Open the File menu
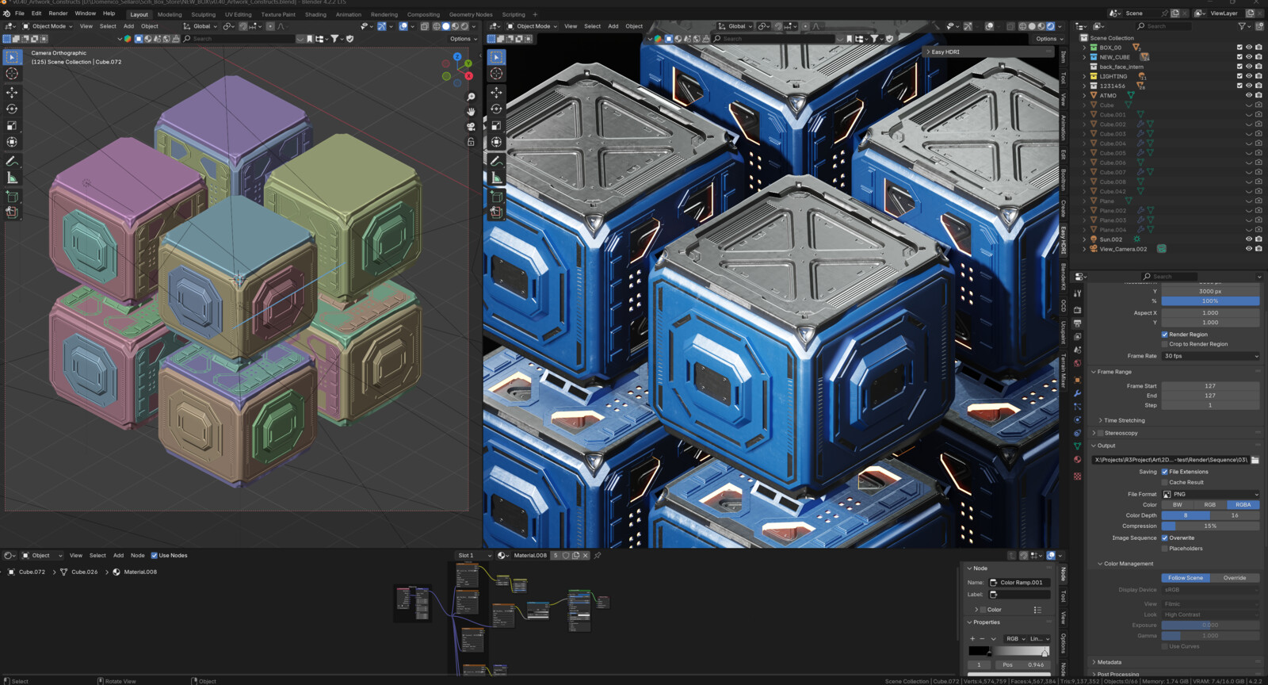The height and width of the screenshot is (685, 1268). [x=20, y=13]
